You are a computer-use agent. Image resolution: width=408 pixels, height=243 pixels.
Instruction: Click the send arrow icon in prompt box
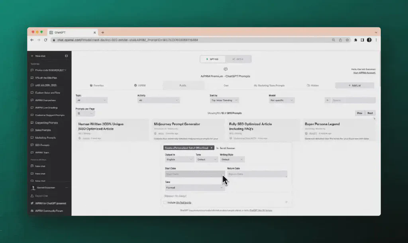pyautogui.click(x=286, y=202)
